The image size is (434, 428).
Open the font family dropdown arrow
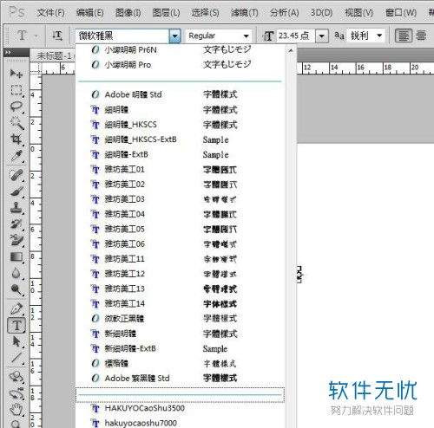pyautogui.click(x=174, y=36)
